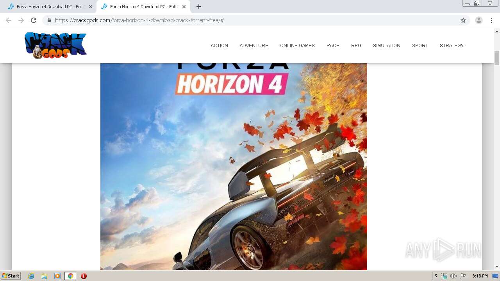This screenshot has height=281, width=500.
Task: Open Windows Explorer folder in taskbar
Action: (x=44, y=276)
